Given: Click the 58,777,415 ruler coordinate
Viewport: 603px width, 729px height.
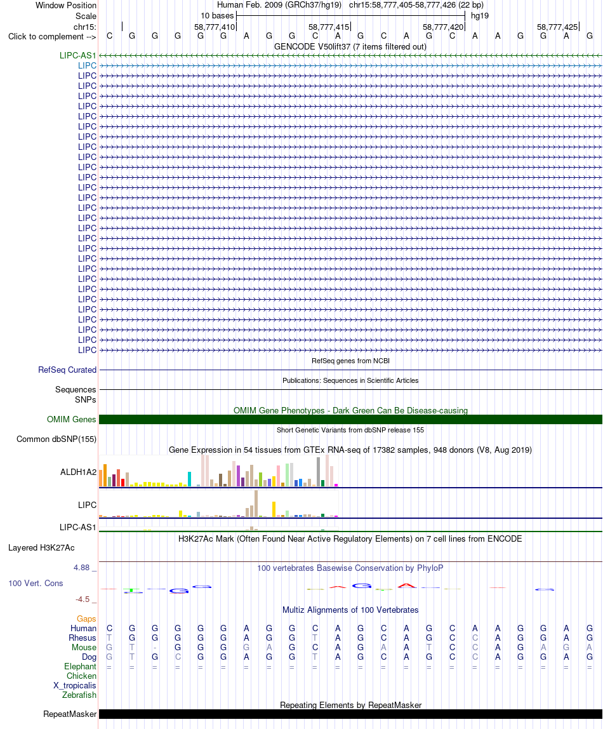Looking at the screenshot, I should (x=329, y=27).
